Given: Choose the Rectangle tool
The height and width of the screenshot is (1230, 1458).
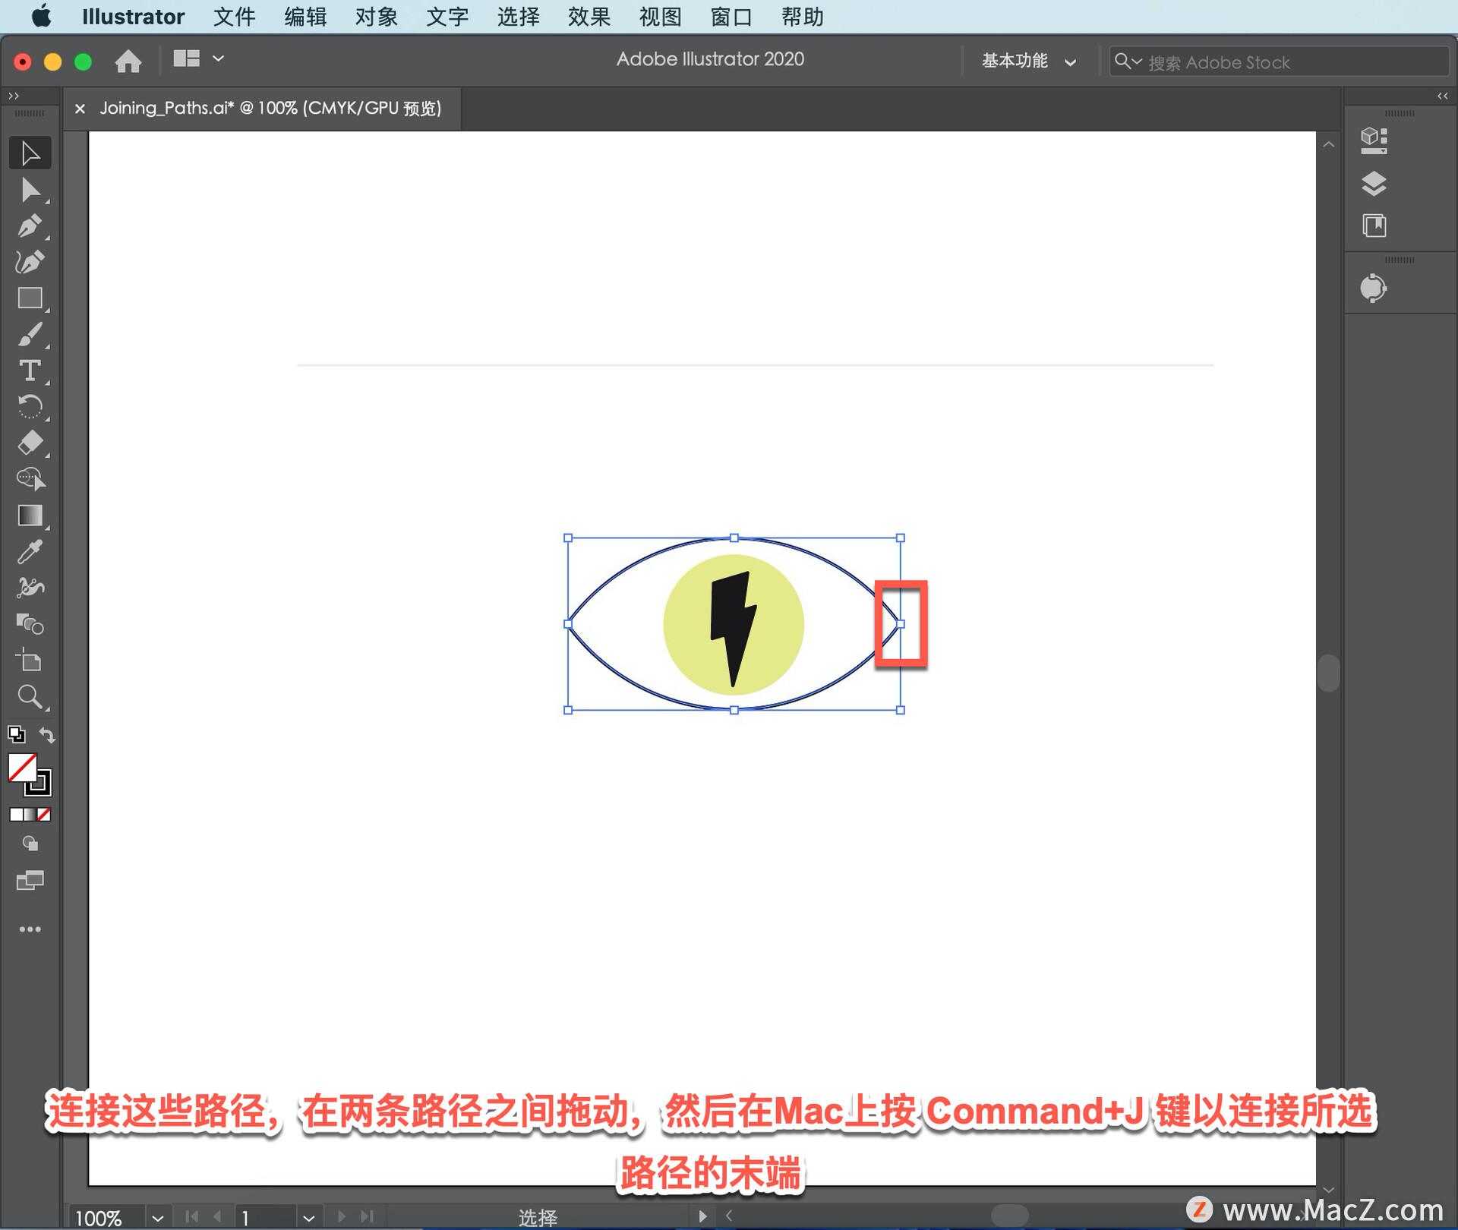Looking at the screenshot, I should [x=30, y=298].
